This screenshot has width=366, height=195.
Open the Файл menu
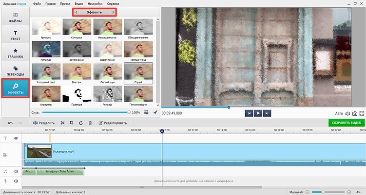tap(37, 4)
